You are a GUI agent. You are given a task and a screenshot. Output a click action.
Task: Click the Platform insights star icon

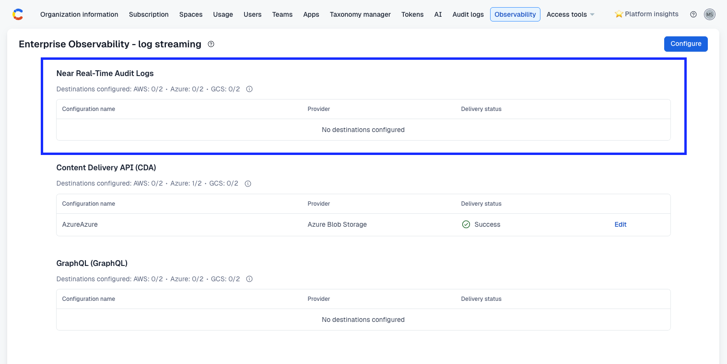click(619, 14)
